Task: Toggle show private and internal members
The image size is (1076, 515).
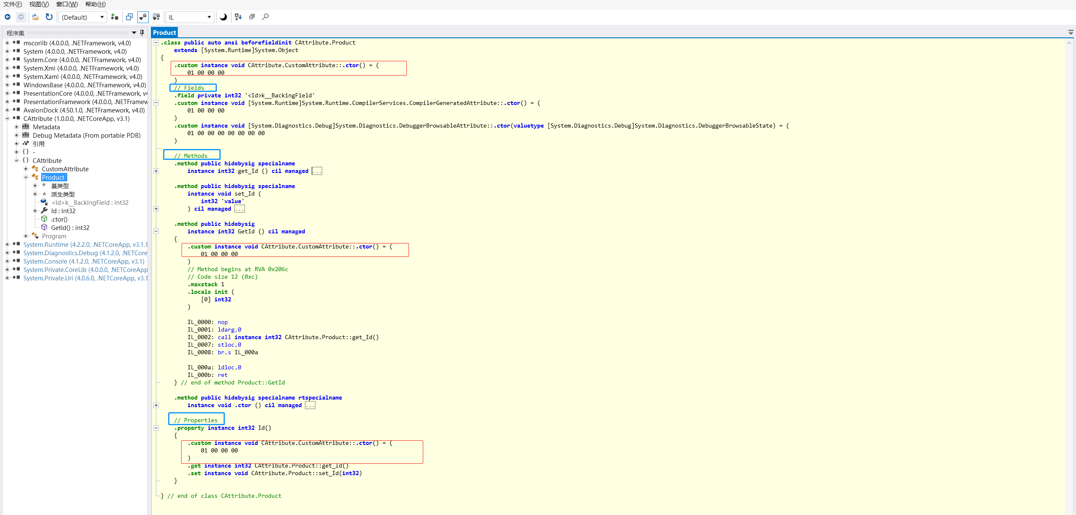Action: point(143,17)
